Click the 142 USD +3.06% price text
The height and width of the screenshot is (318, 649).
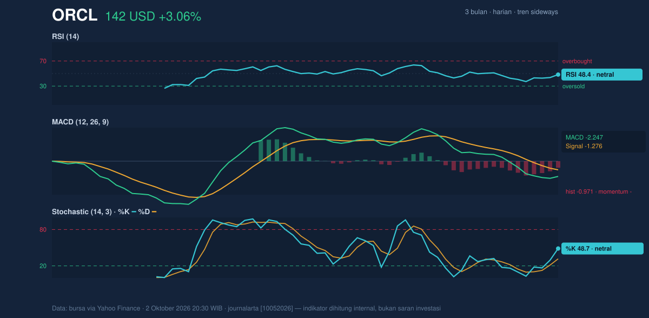tap(153, 17)
